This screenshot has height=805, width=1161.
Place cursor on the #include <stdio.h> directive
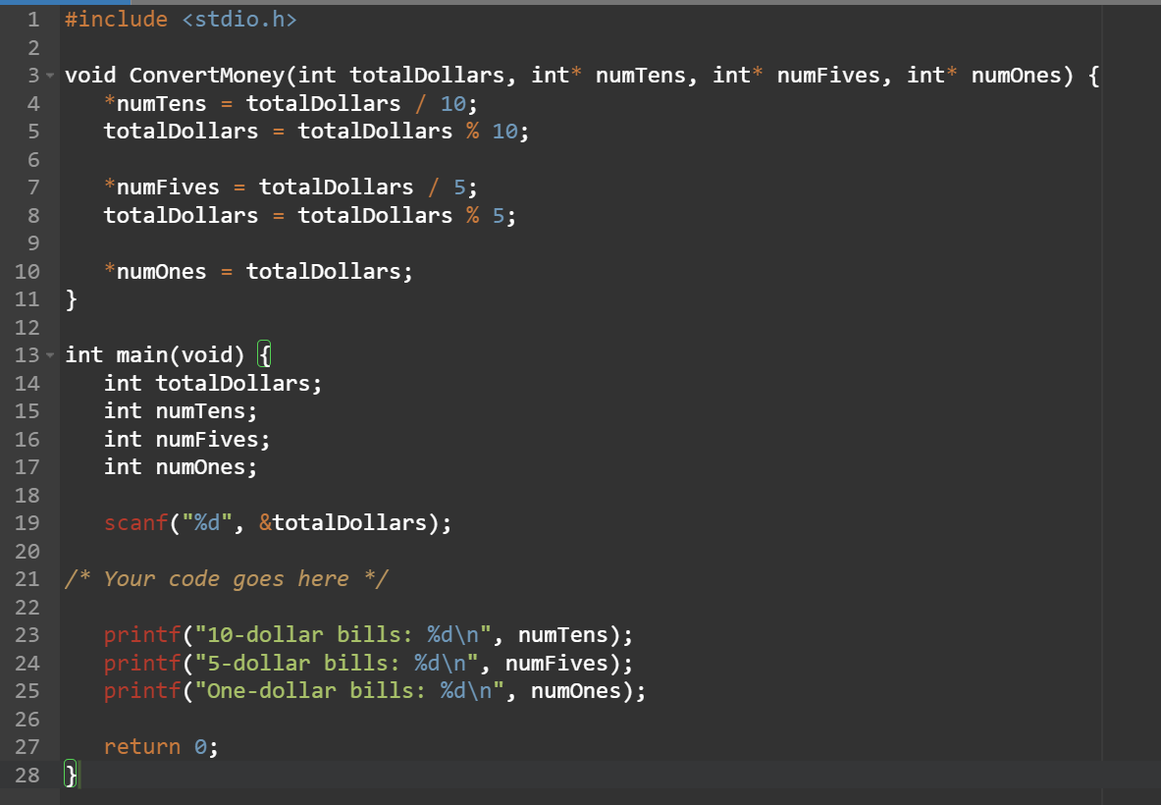[177, 19]
